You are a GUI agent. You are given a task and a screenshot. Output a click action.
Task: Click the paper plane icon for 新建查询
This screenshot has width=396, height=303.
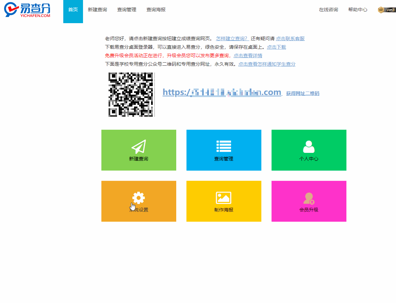pyautogui.click(x=139, y=147)
